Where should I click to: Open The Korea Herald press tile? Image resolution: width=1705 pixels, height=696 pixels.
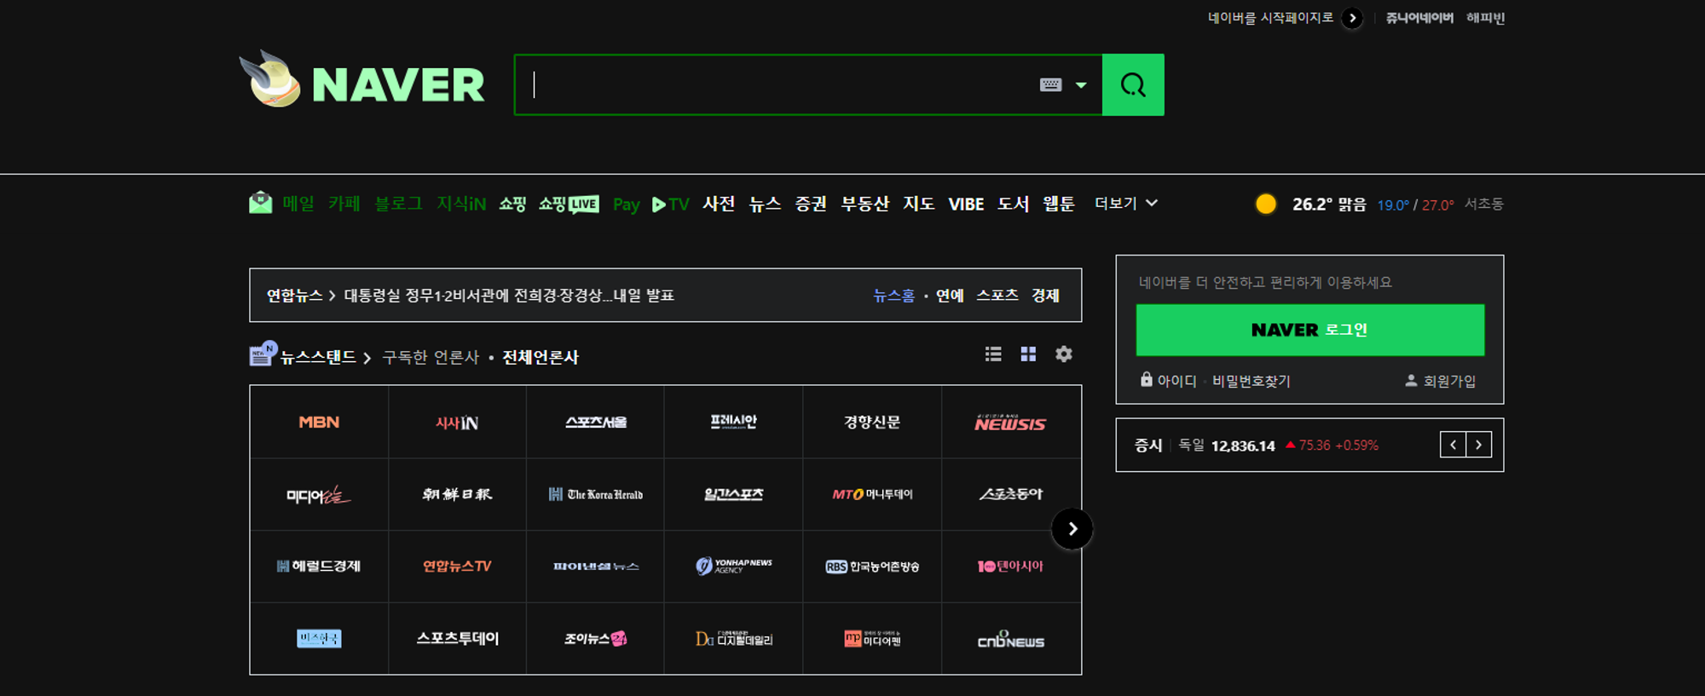pos(595,494)
